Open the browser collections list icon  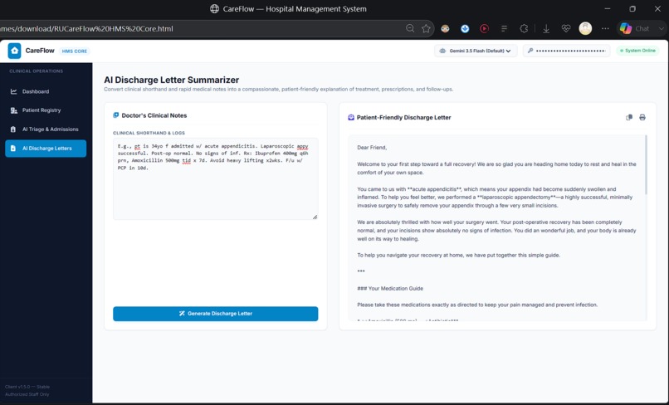pyautogui.click(x=504, y=28)
